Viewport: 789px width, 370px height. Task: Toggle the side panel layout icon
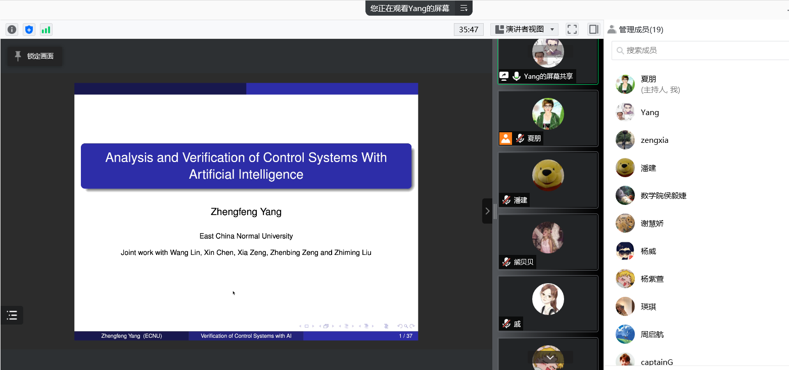click(593, 29)
